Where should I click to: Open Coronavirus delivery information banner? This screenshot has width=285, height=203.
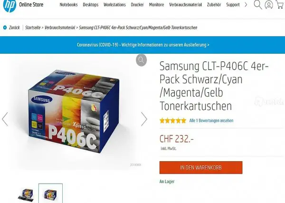point(143,45)
